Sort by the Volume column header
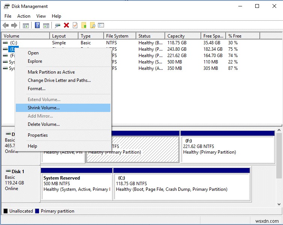 click(x=26, y=36)
